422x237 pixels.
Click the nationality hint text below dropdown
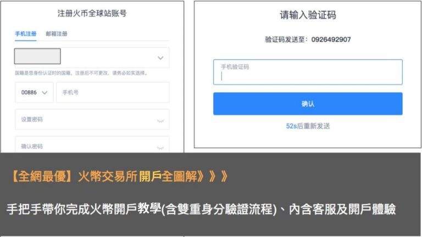[x=81, y=73]
